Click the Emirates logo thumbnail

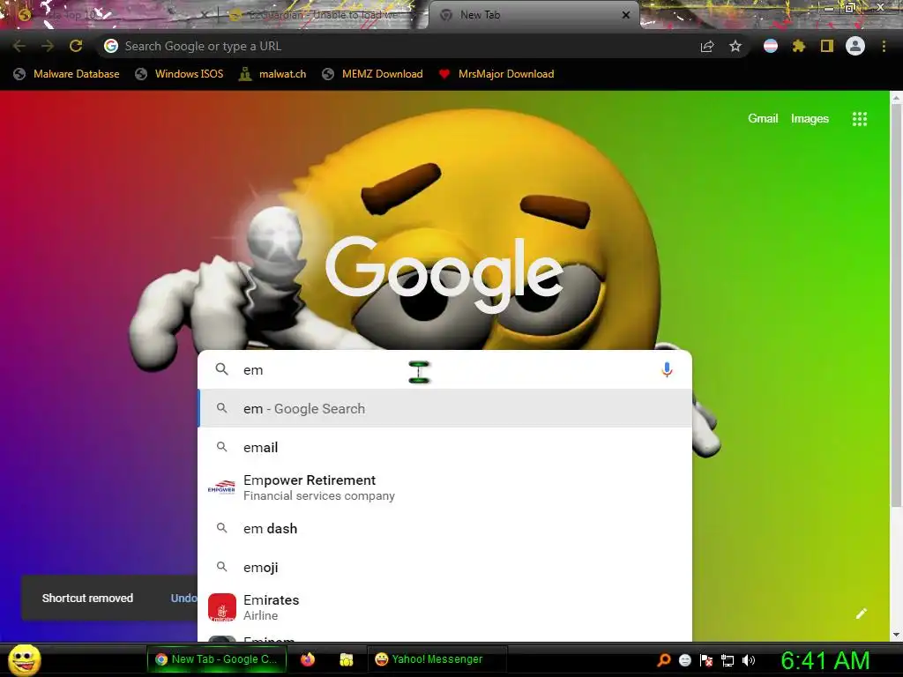tap(221, 607)
